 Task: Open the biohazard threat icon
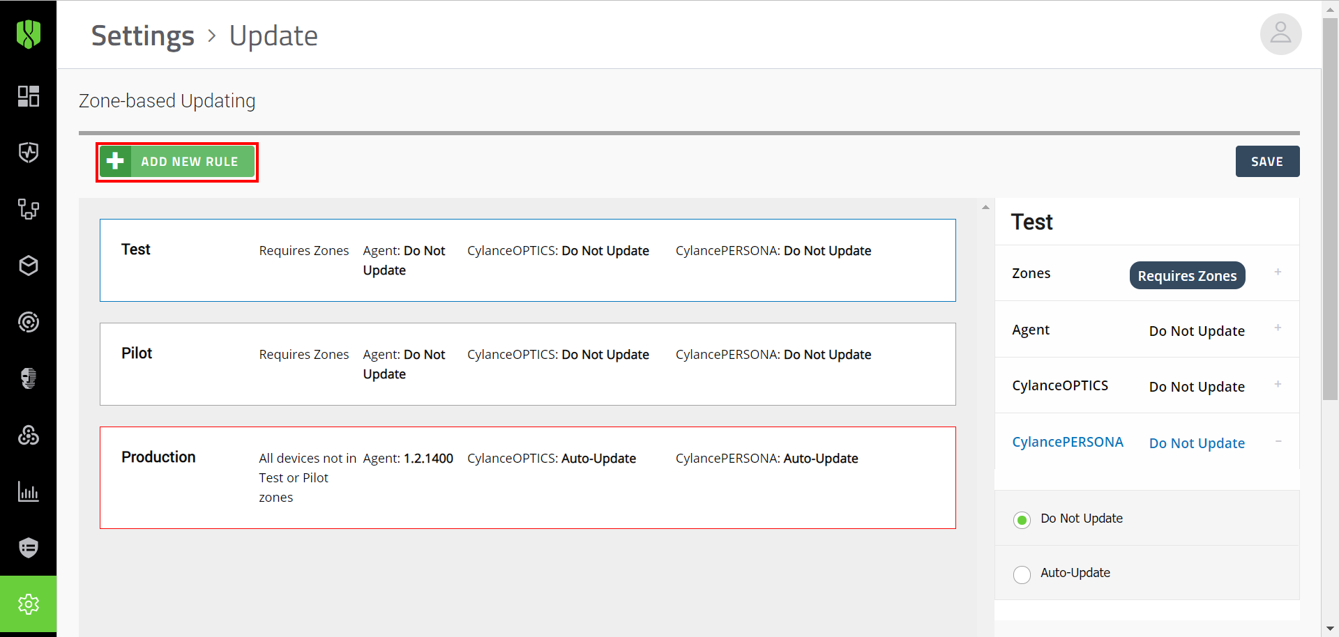(29, 435)
